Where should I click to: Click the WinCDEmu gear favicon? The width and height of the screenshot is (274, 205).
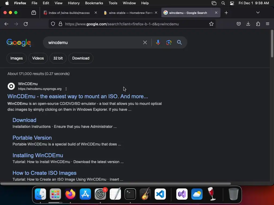(x=11, y=86)
